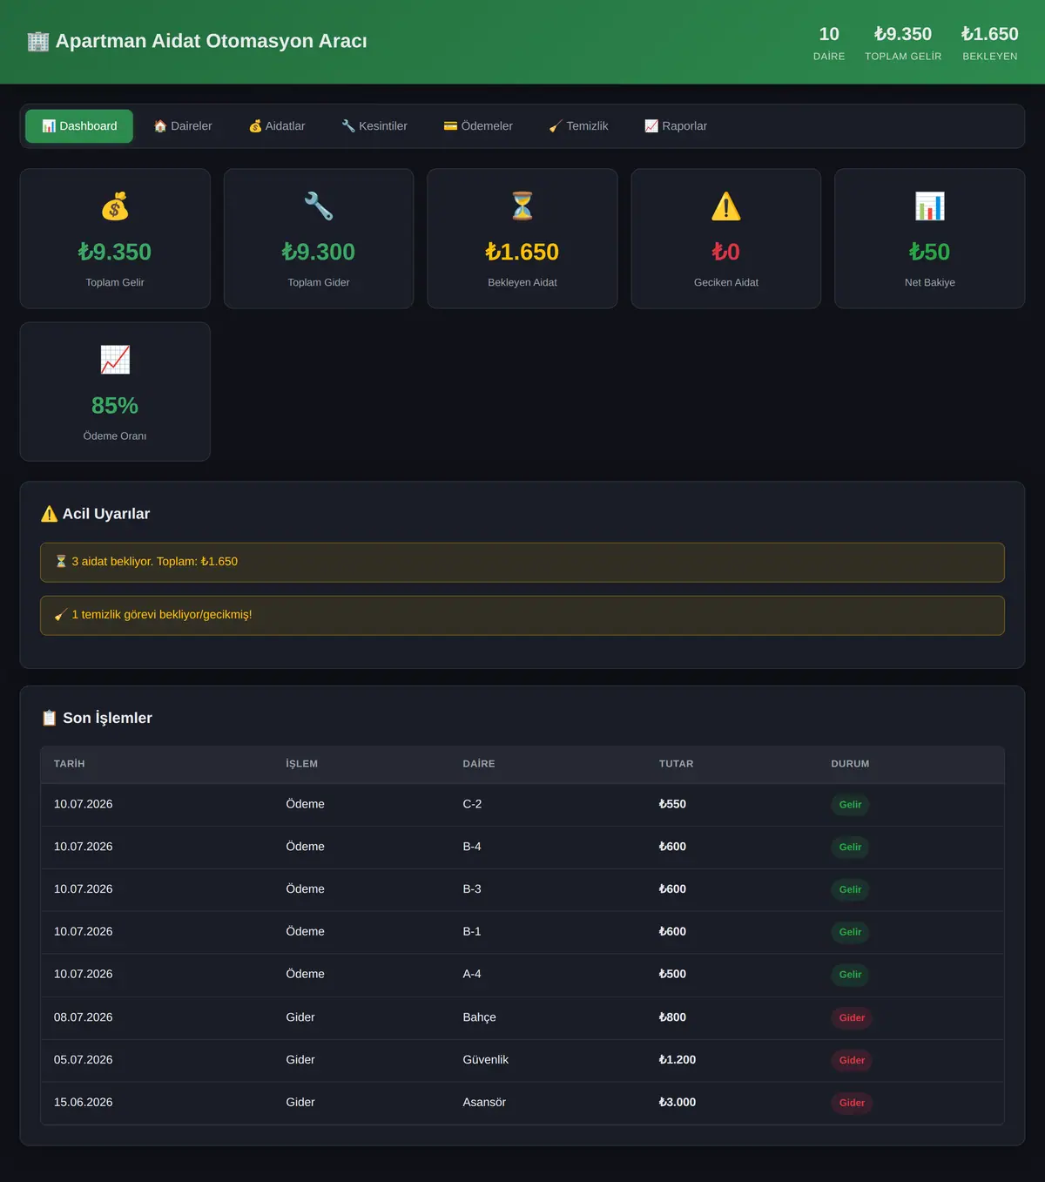This screenshot has height=1182, width=1045.
Task: Click the B-3 cell in the DAİRE column
Action: pos(472,889)
